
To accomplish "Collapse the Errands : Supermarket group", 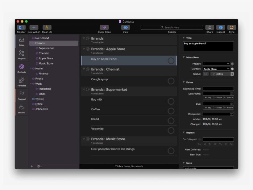I will click(x=84, y=89).
